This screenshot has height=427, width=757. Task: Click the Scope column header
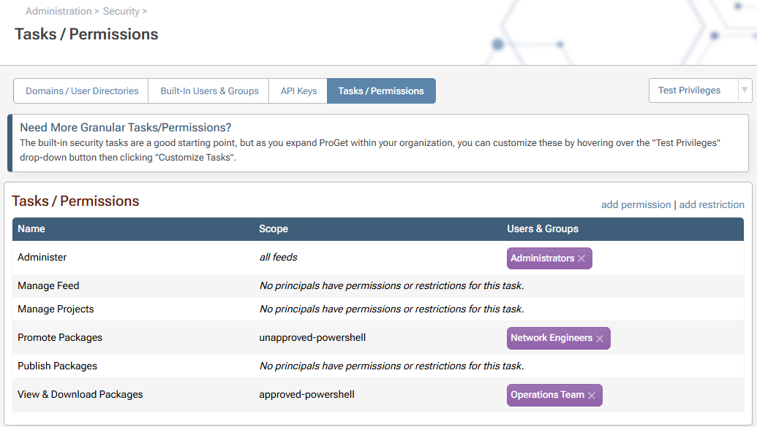click(x=274, y=229)
